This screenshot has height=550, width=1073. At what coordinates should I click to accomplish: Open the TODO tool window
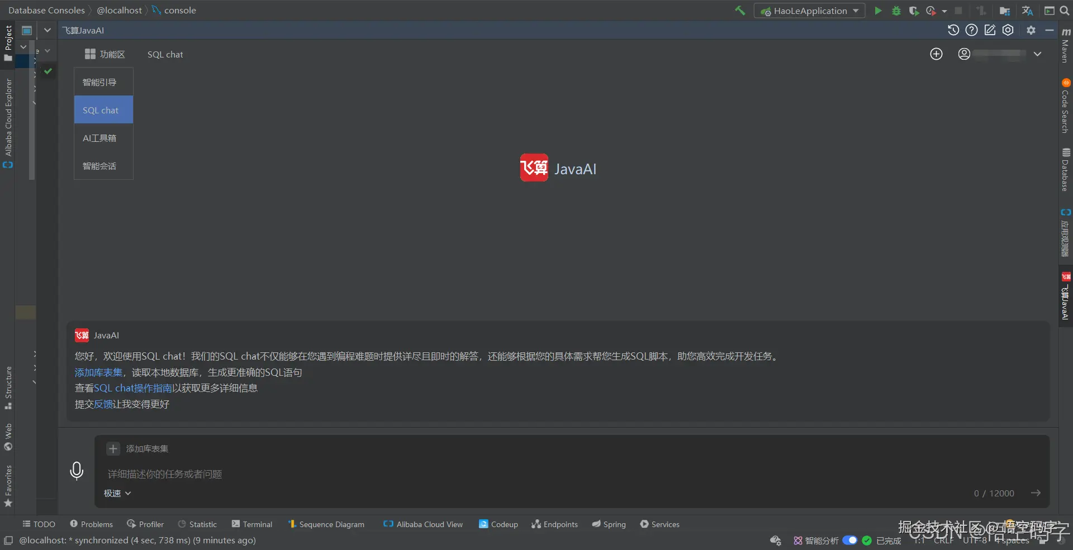pos(39,524)
